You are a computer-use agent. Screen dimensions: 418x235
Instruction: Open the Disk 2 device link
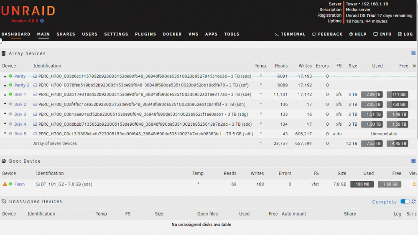[x=20, y=104]
